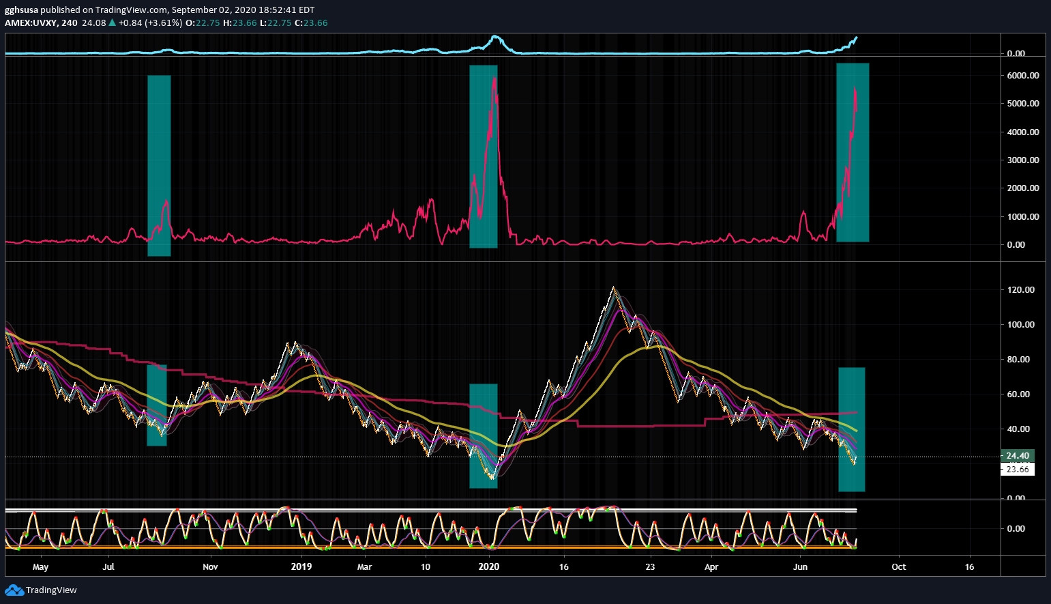Click the 3000.00 axis label

1023,160
